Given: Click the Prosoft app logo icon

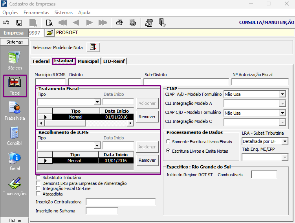Looking at the screenshot, I should 4,4.
